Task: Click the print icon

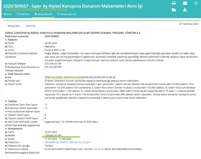Action: point(174,3)
